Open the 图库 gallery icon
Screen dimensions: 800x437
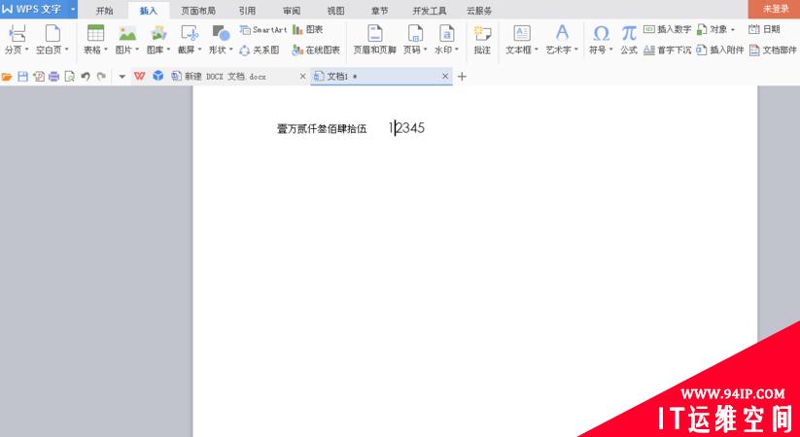click(158, 34)
